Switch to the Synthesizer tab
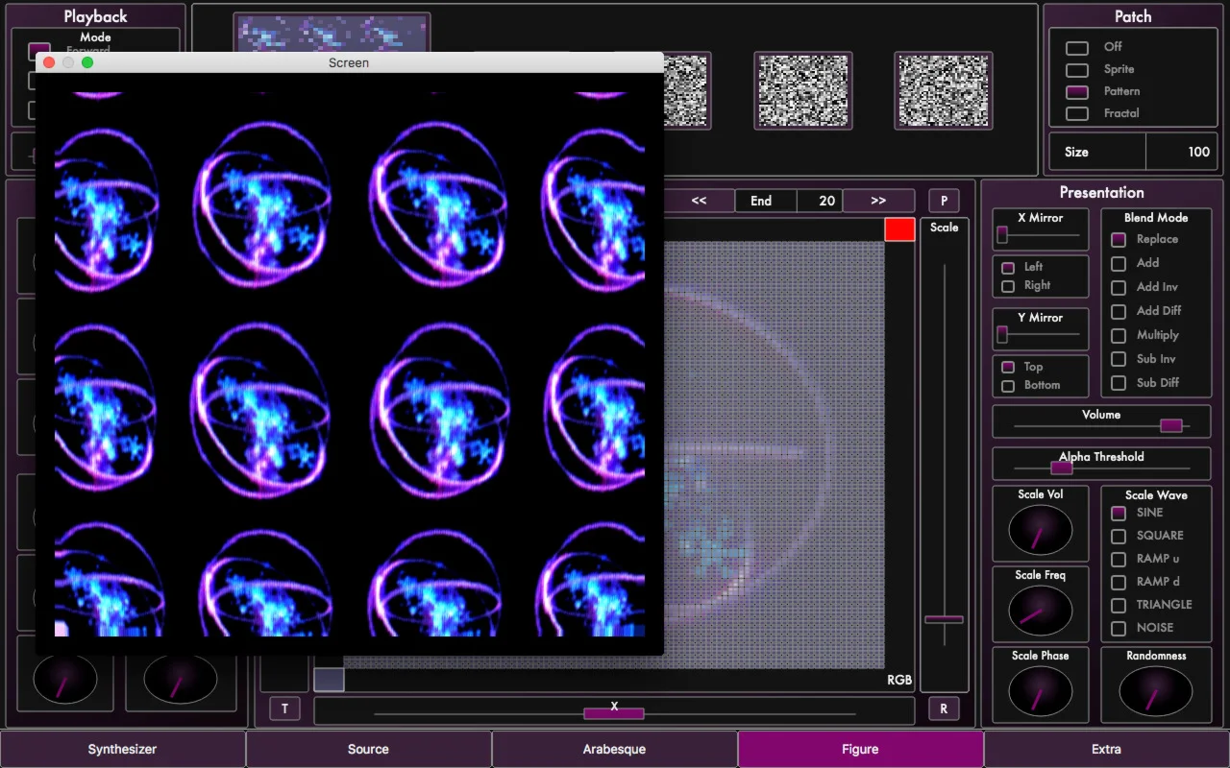The width and height of the screenshot is (1230, 768). [x=122, y=749]
